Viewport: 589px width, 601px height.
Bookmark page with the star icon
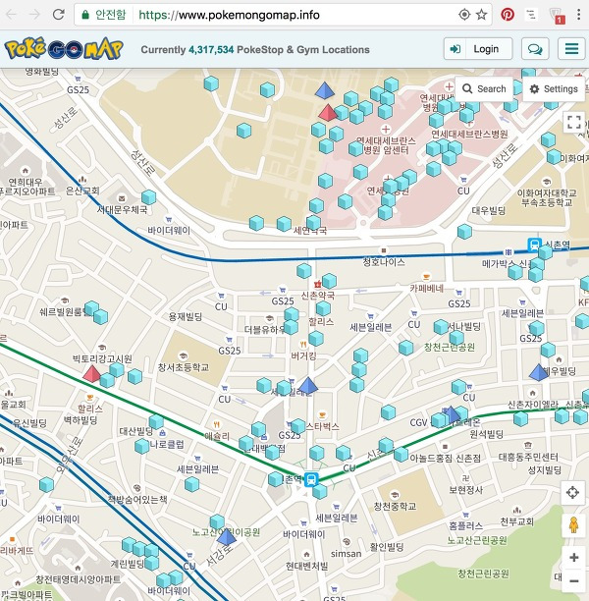tap(481, 15)
